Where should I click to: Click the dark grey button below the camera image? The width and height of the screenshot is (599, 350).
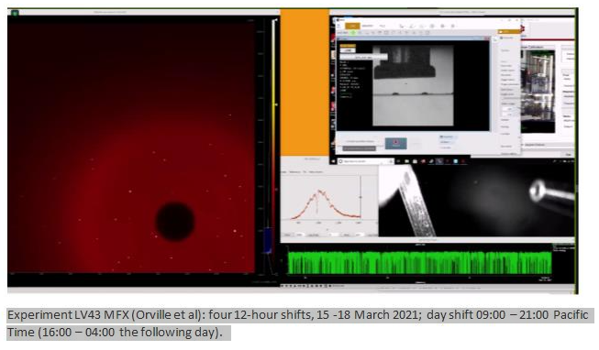(x=359, y=148)
